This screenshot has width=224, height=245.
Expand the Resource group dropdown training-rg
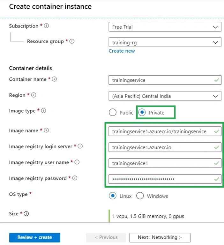[165, 42]
